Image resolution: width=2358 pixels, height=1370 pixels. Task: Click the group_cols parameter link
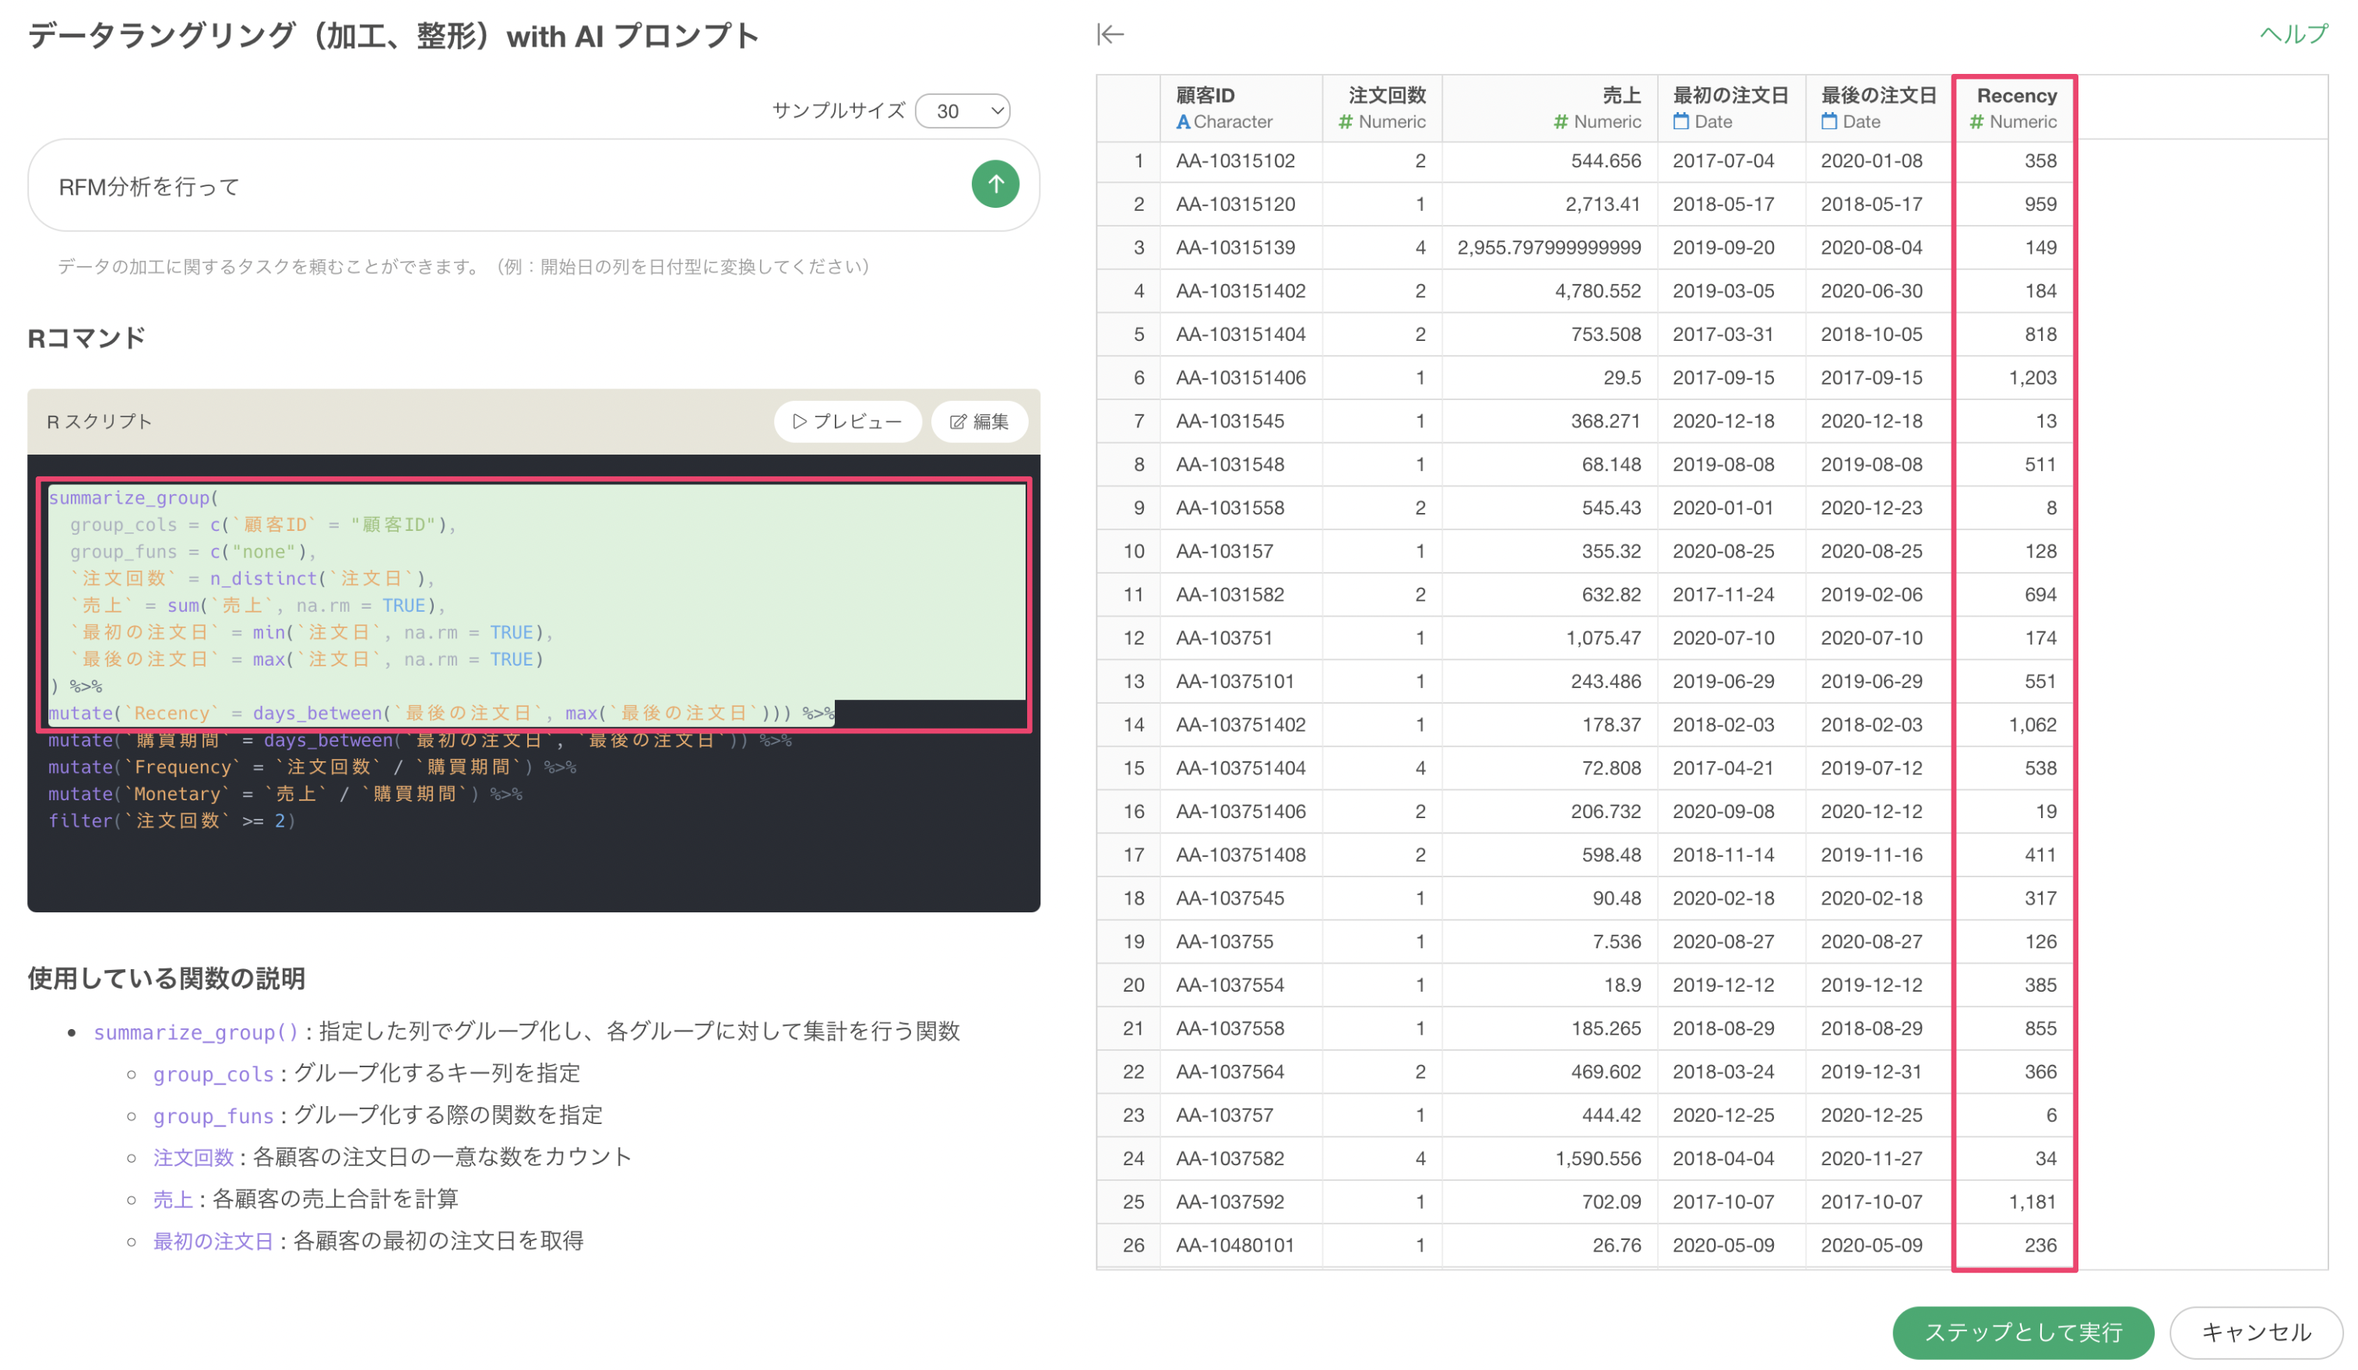[x=213, y=1073]
